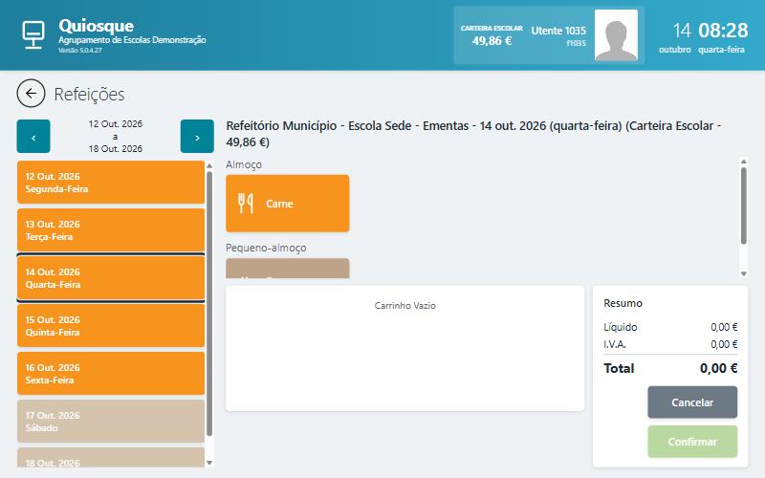Viewport: 765px width, 478px height.
Task: Click the Pequeno-almoço section label
Action: pyautogui.click(x=266, y=248)
